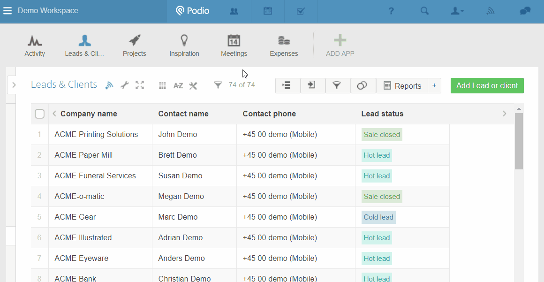Open the Reports button
The height and width of the screenshot is (282, 544).
(402, 85)
